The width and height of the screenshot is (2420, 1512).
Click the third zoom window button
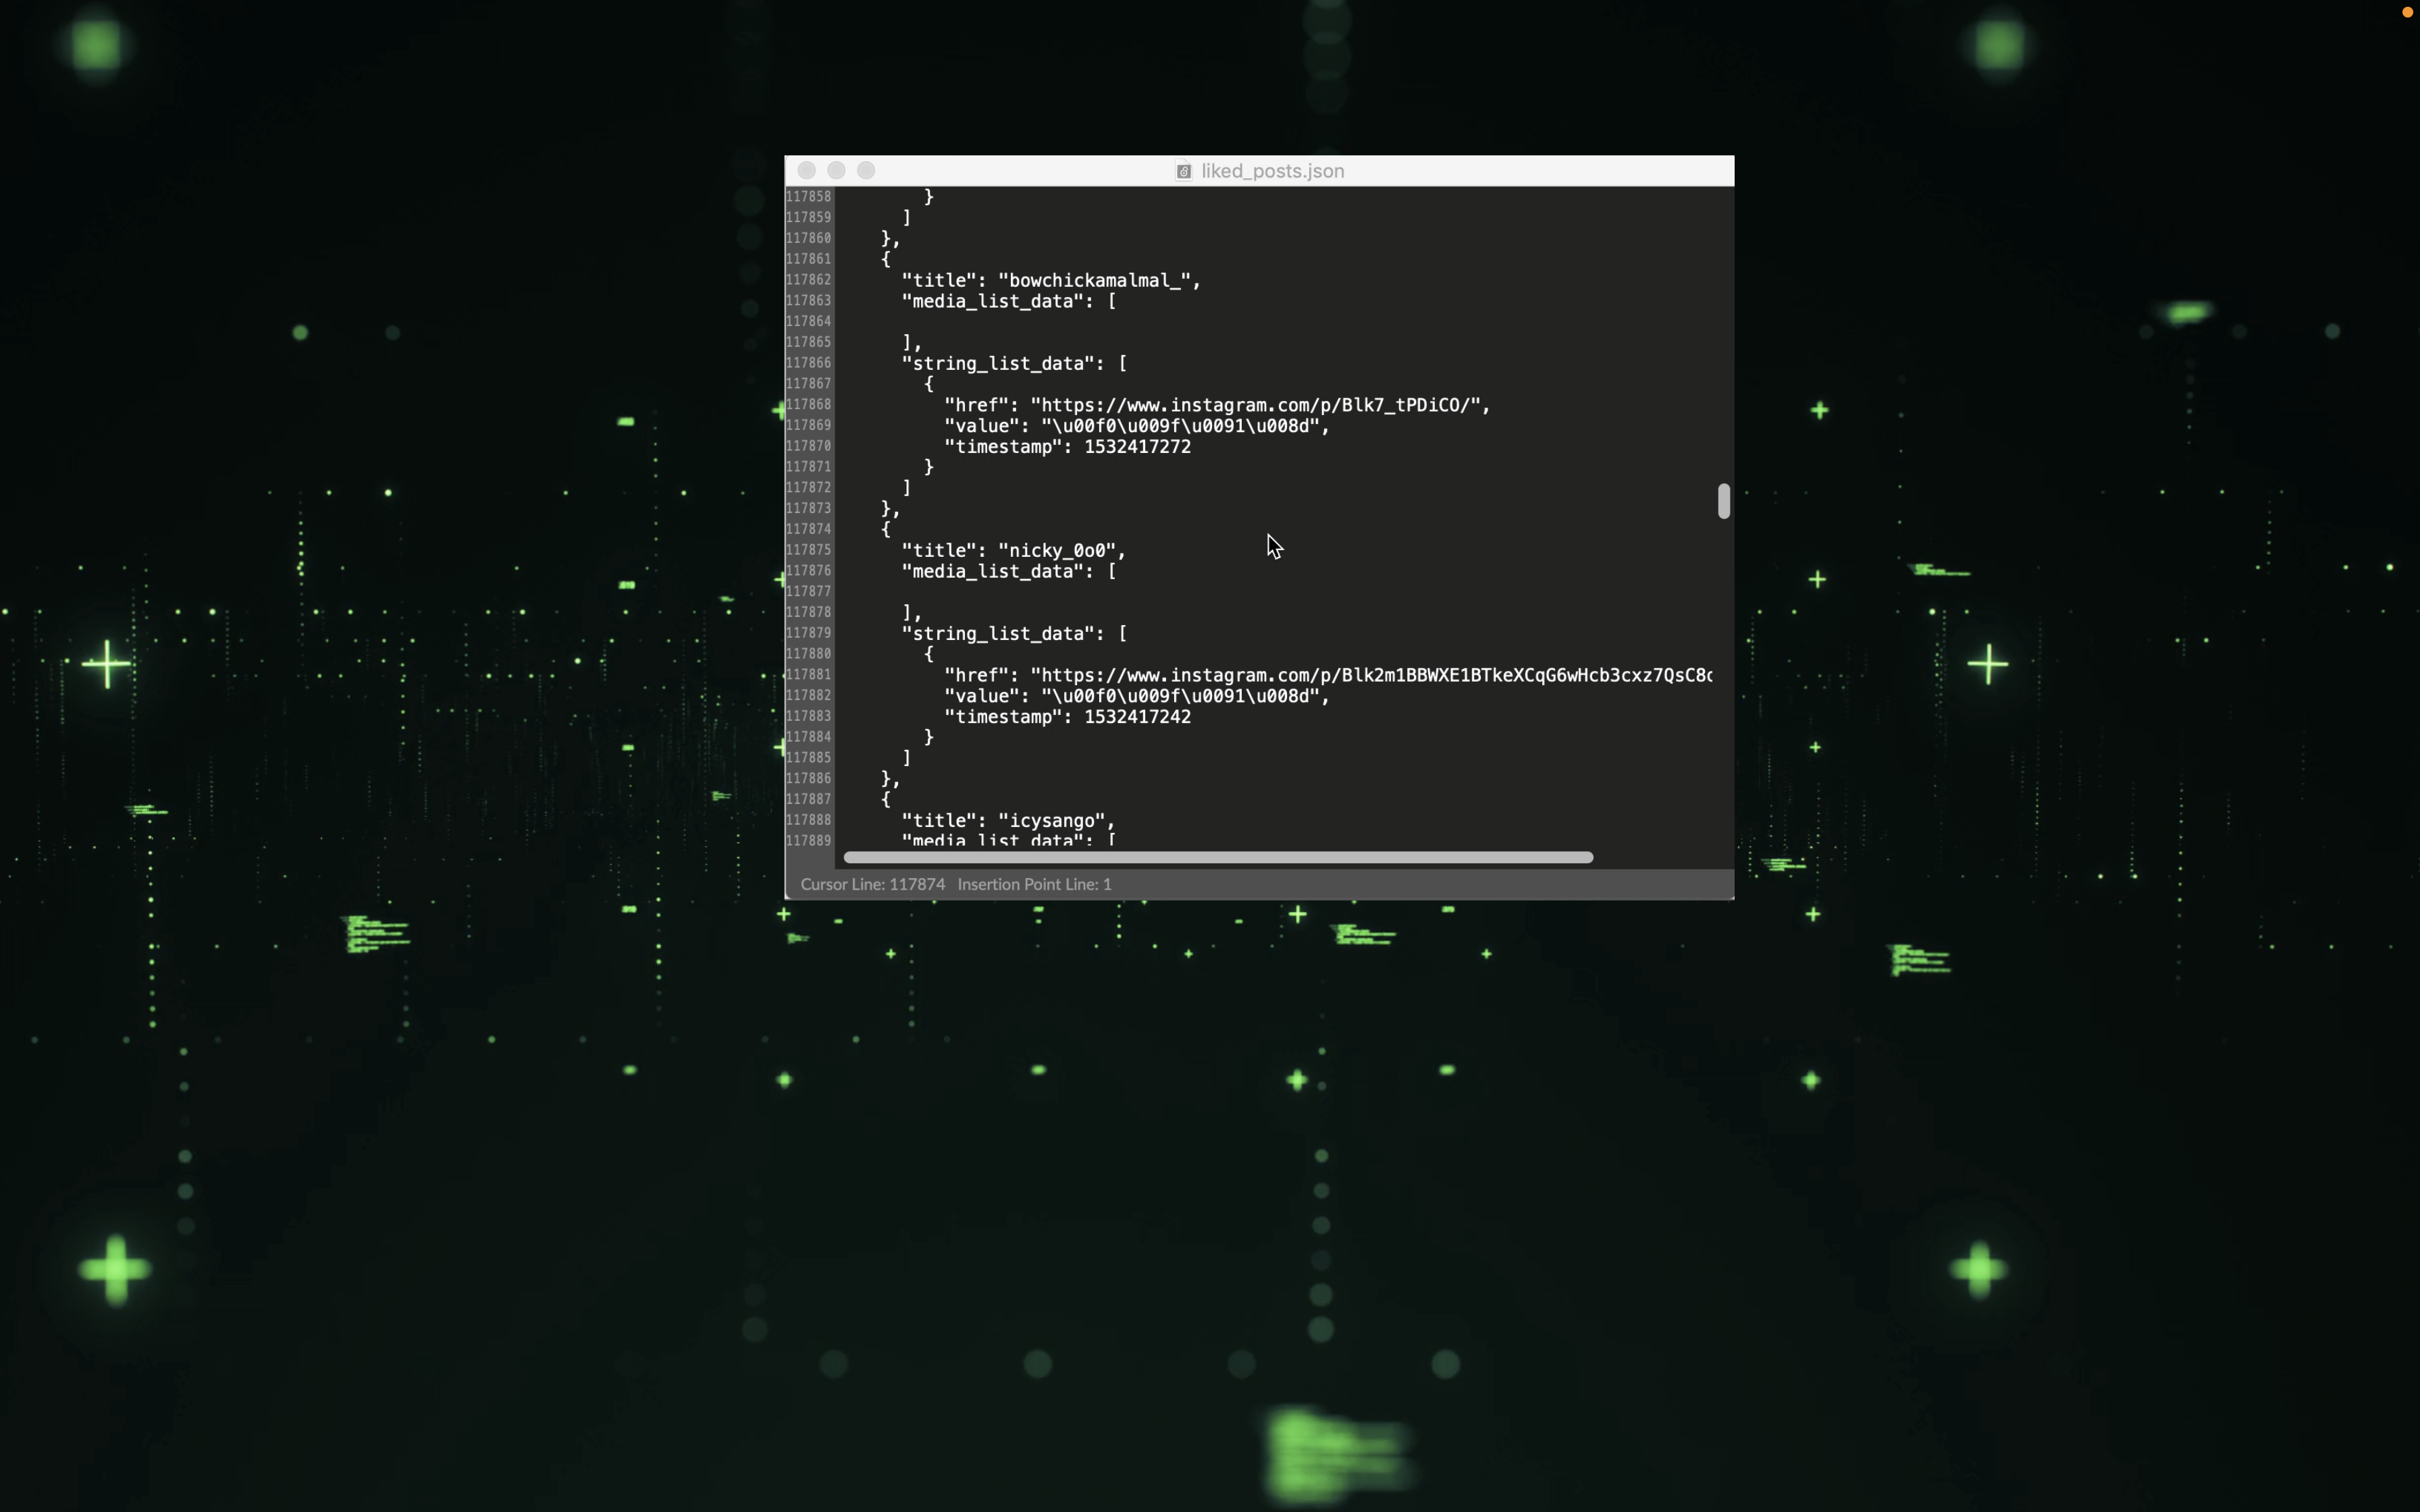click(x=866, y=171)
